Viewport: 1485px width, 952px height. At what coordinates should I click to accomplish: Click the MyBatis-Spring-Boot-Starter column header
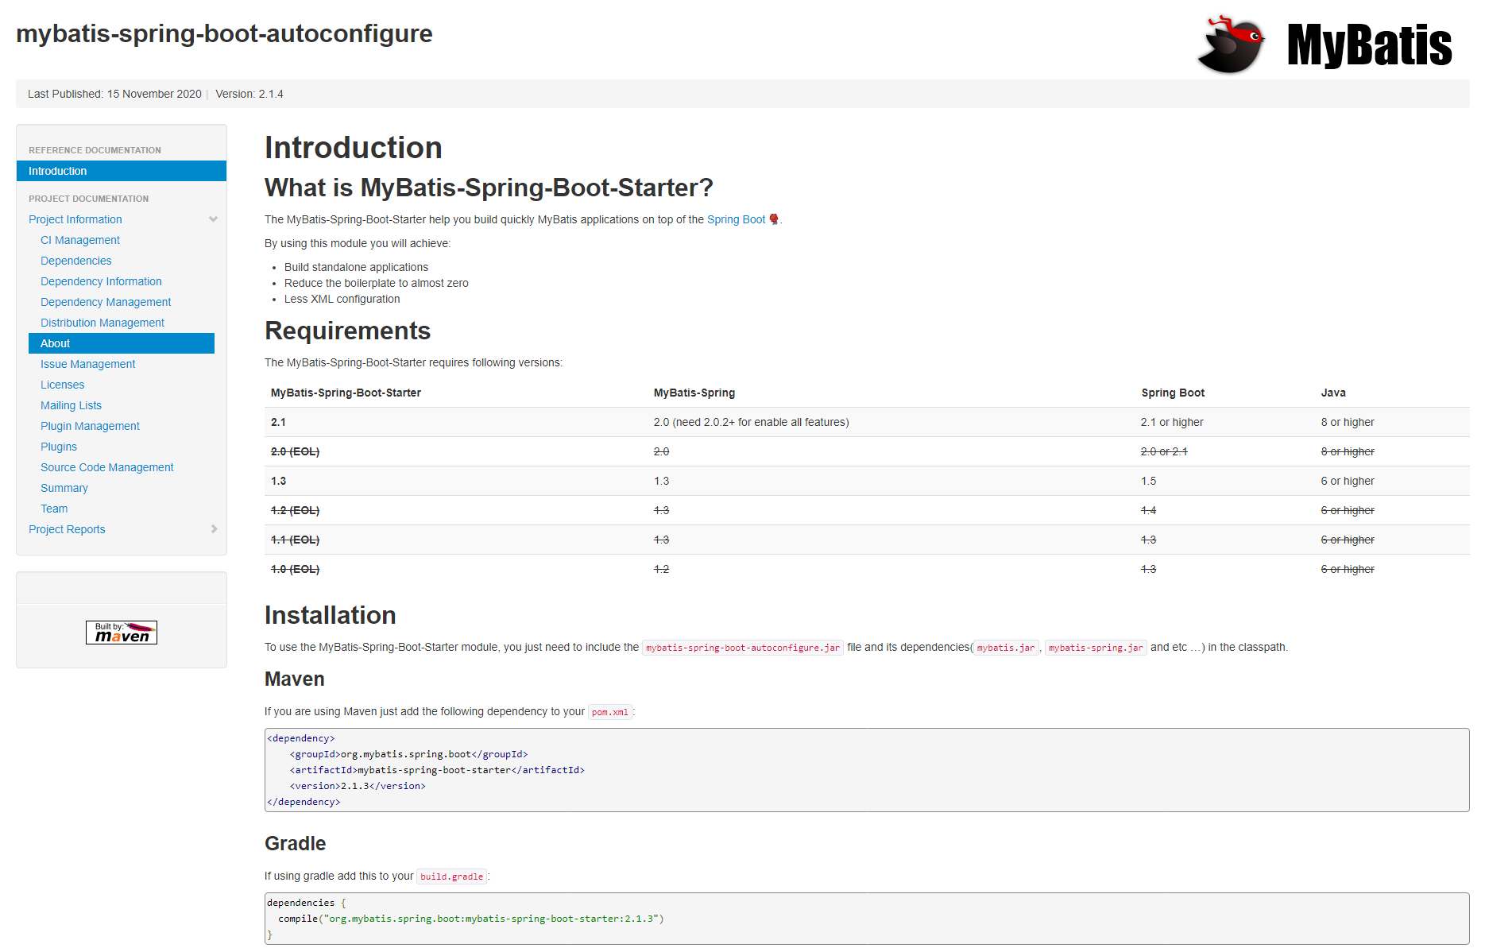(x=346, y=393)
